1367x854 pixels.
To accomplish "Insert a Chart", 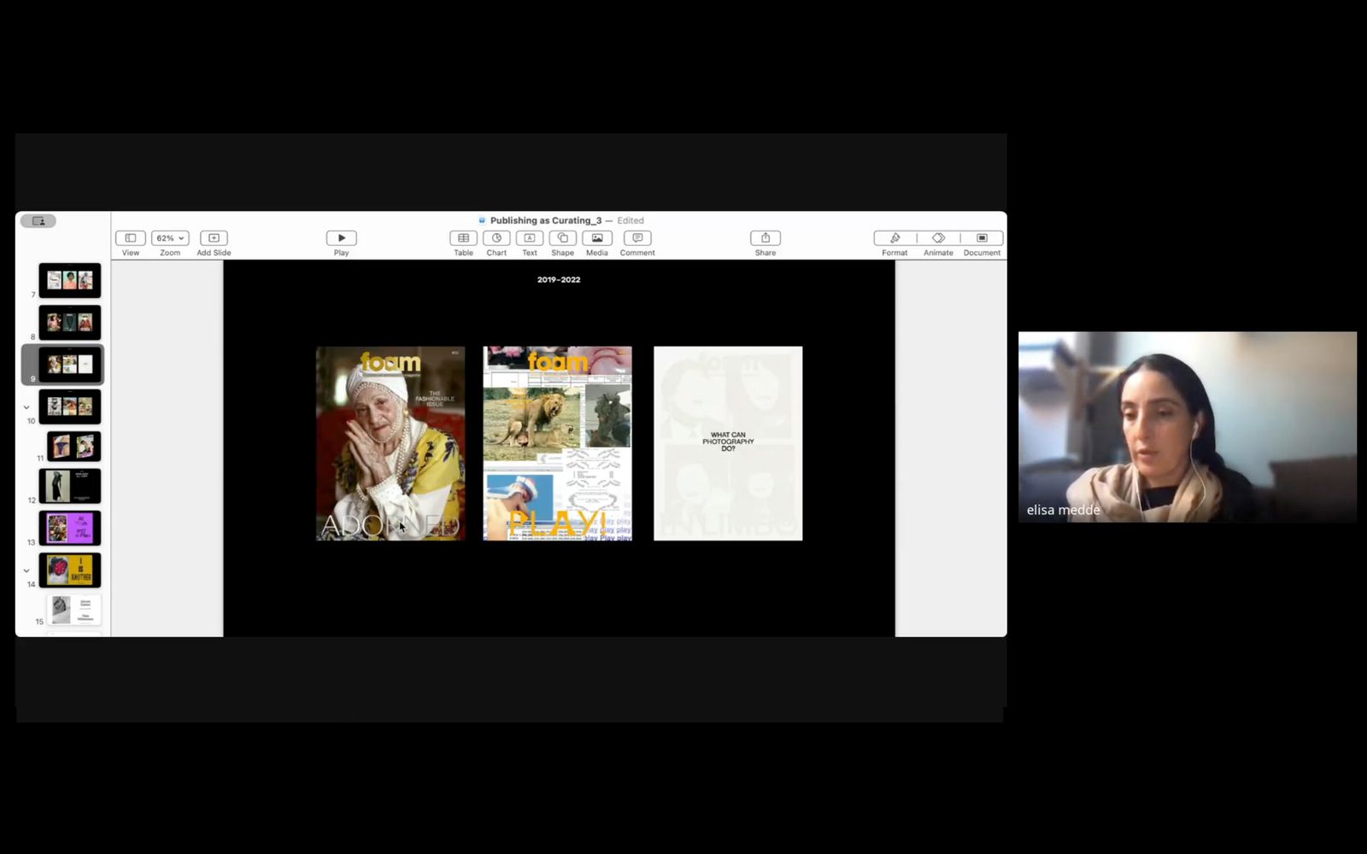I will click(x=496, y=238).
